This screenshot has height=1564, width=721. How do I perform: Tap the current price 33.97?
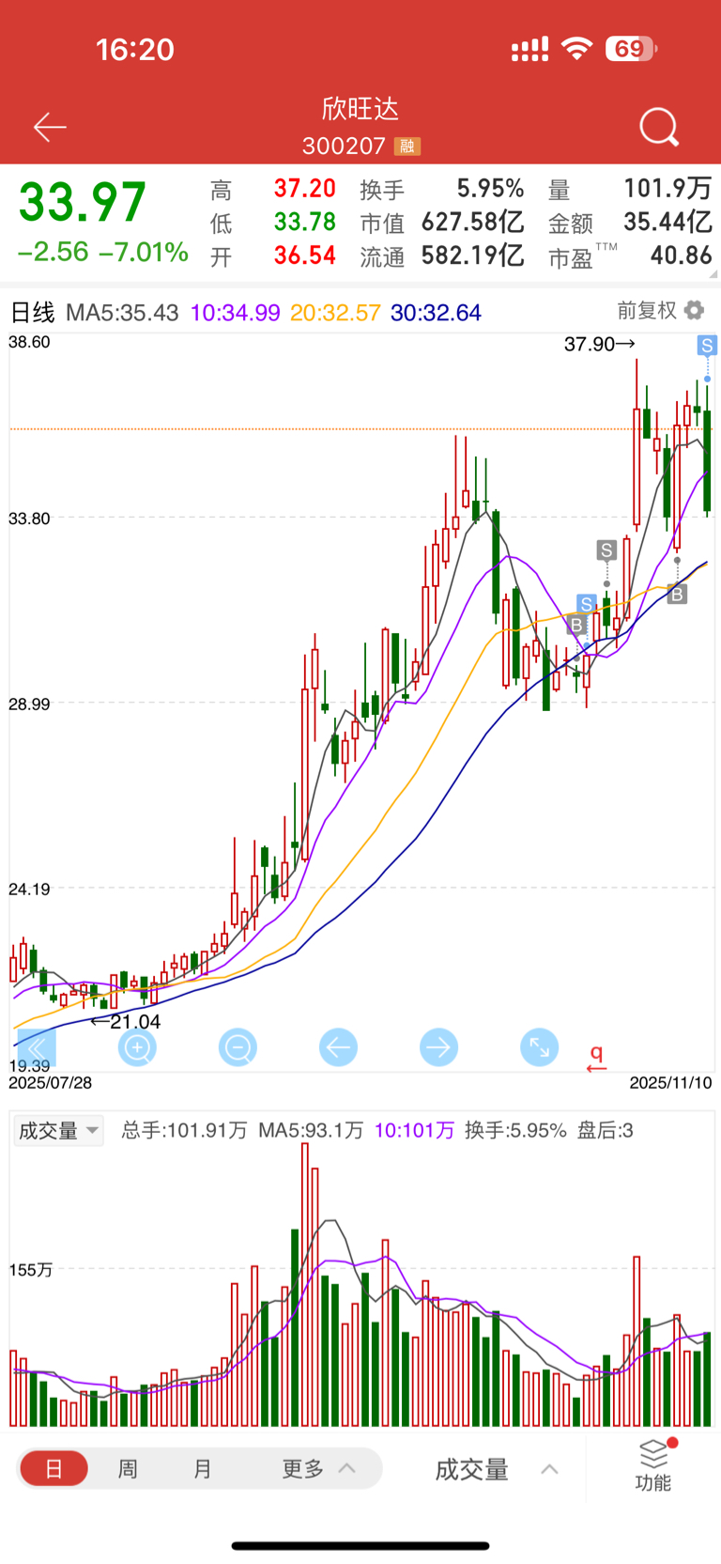coord(83,202)
